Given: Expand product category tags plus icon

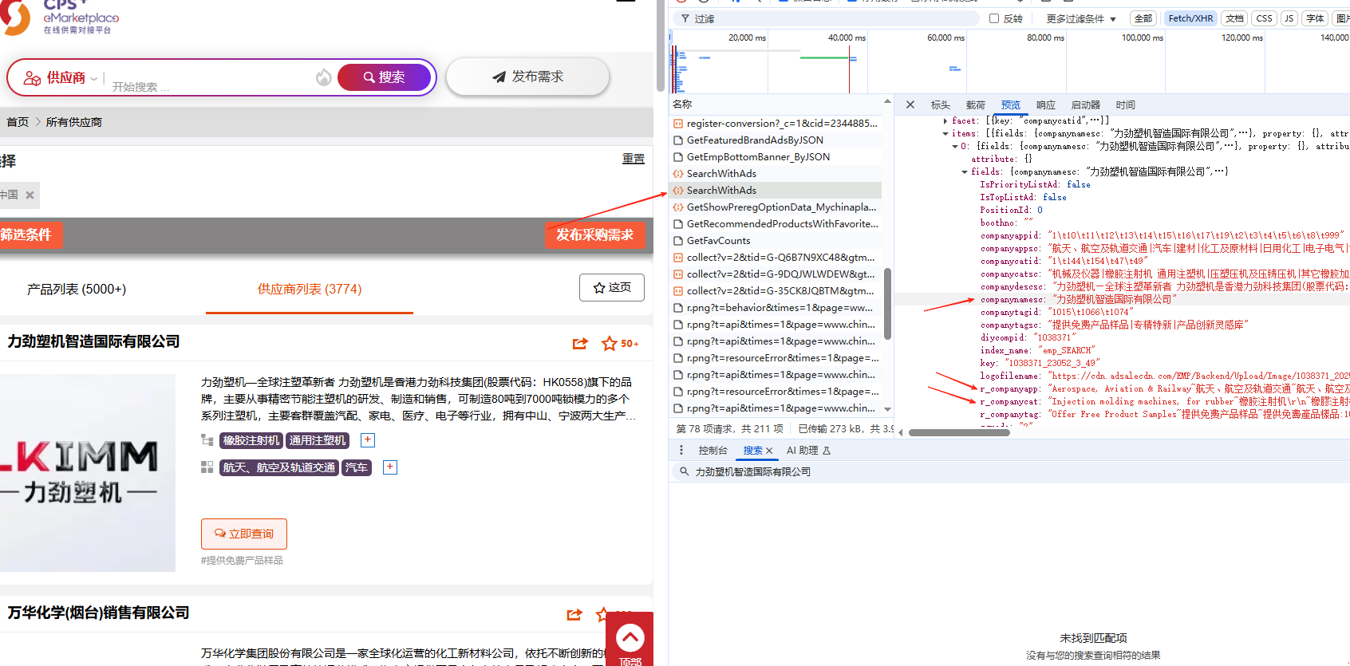Looking at the screenshot, I should 368,439.
